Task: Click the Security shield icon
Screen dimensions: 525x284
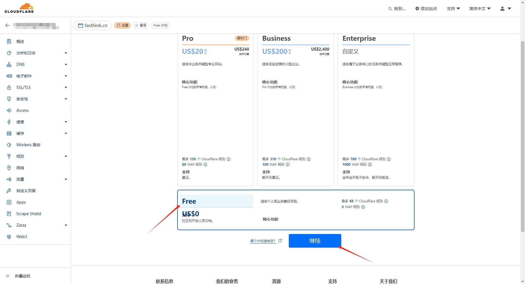Action: point(9,99)
